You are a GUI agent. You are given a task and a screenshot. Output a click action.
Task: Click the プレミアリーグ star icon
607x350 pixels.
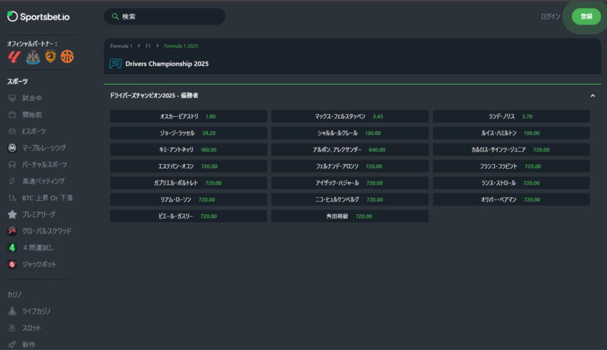coord(12,214)
